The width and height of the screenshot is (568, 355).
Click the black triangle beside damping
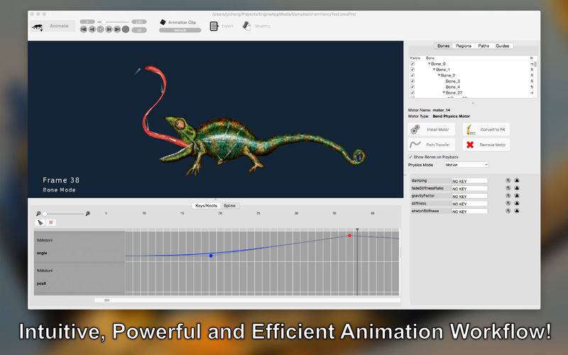[x=517, y=180]
